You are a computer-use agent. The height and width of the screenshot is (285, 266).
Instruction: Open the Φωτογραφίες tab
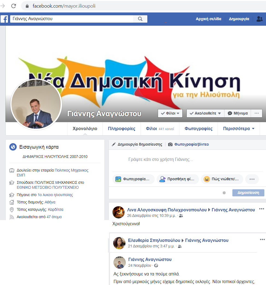pos(198,129)
